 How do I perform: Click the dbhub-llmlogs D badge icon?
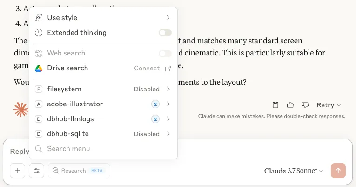39,119
